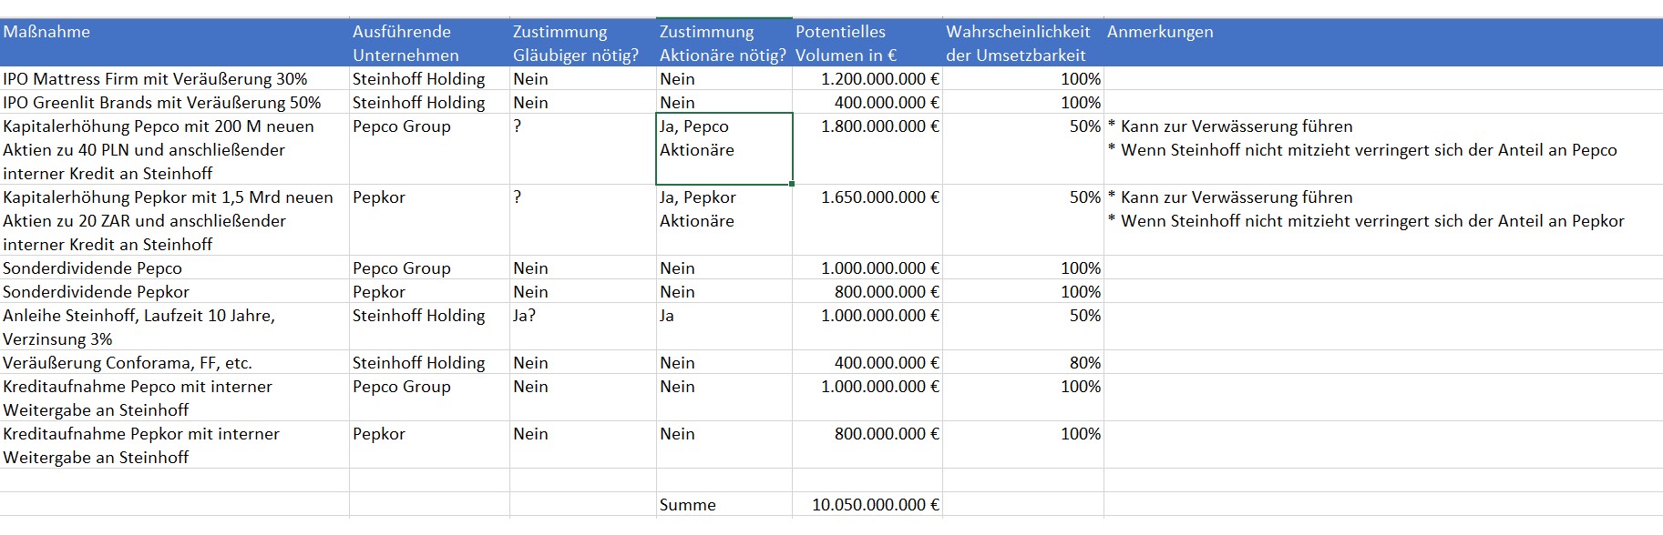Click the Veräußerung Conforama, FF, etc. cell
Screen dimensions: 1663x535
(x=173, y=363)
